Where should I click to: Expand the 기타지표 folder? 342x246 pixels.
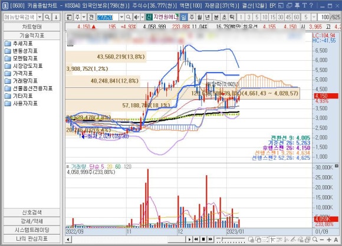pos(19,96)
